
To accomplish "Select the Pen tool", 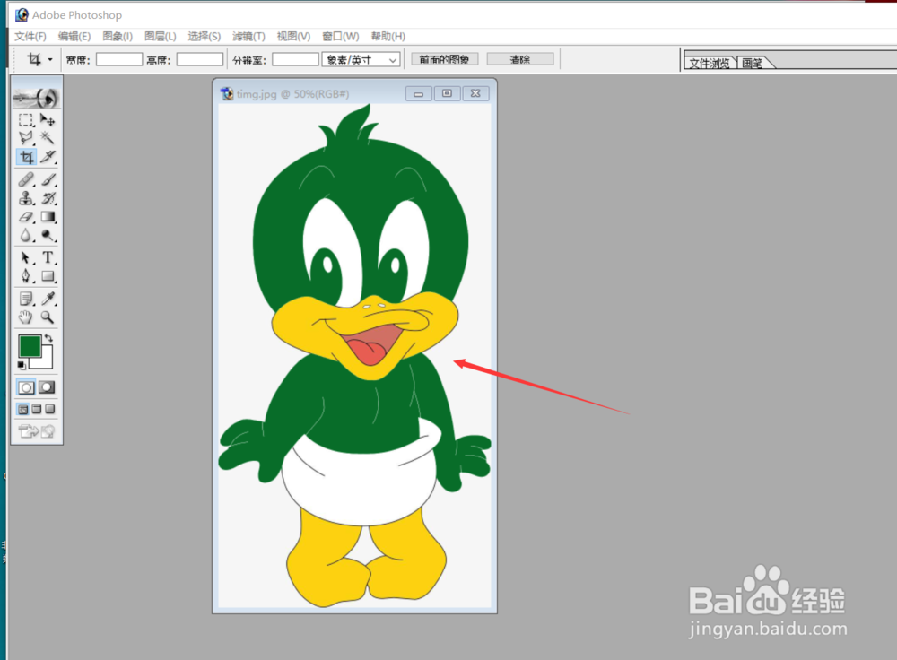I will pos(26,276).
